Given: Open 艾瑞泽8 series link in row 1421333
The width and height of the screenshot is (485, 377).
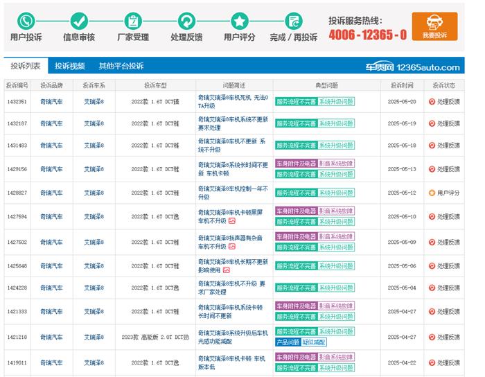Looking at the screenshot, I should [x=94, y=311].
